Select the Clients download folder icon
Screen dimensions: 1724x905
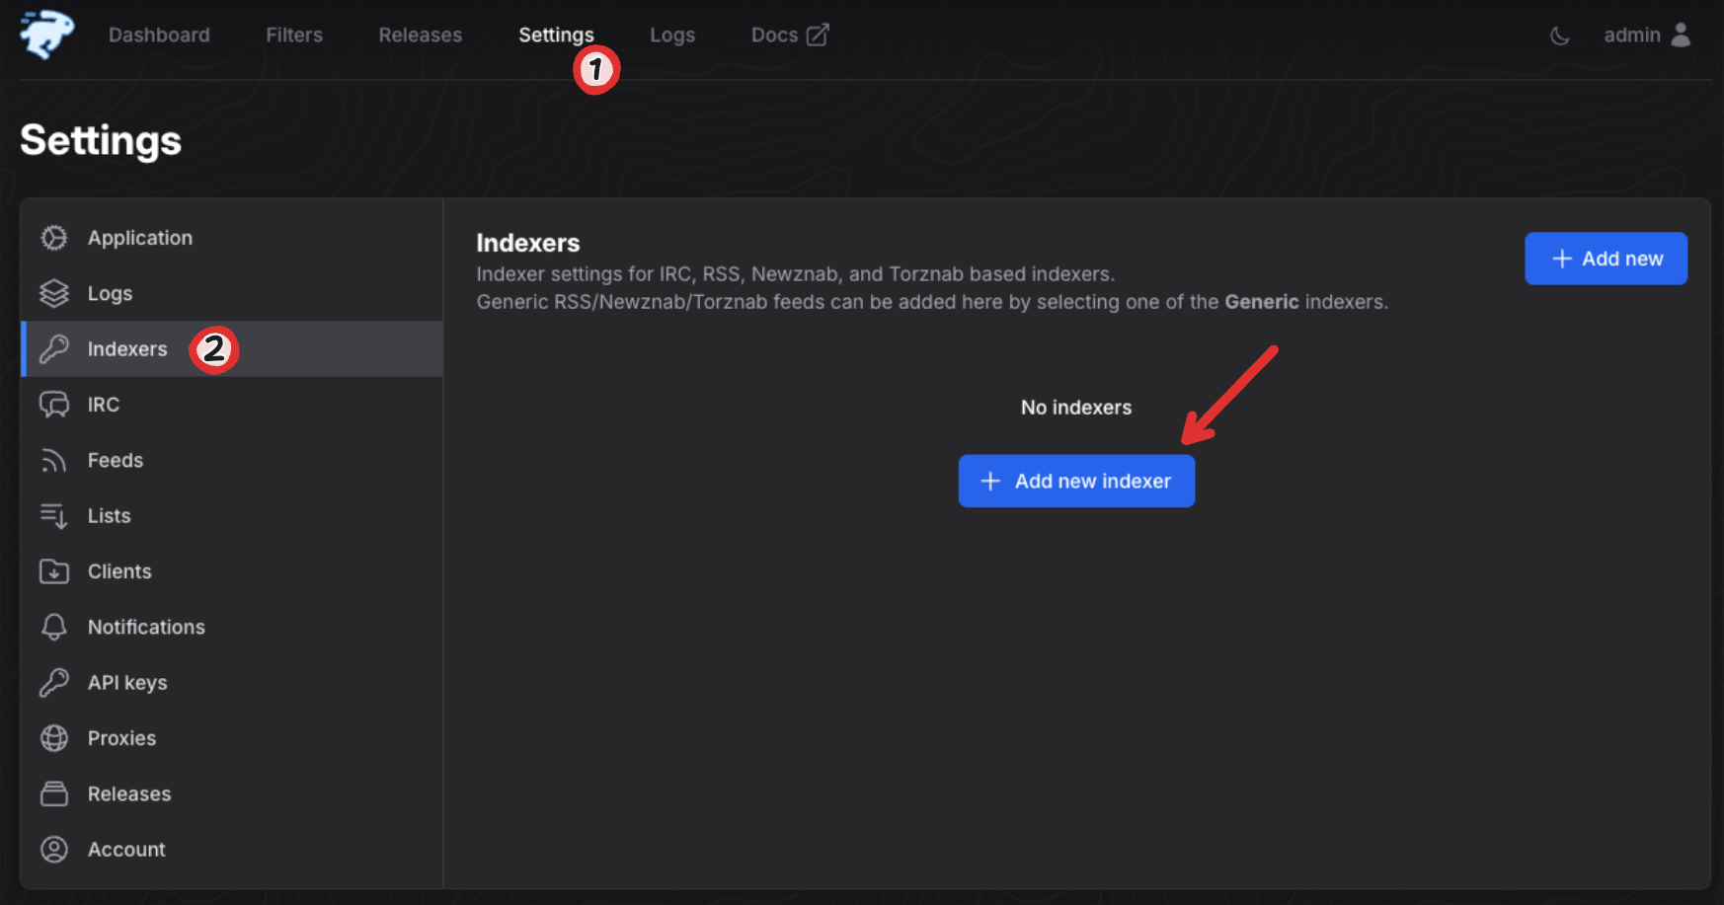click(x=54, y=571)
